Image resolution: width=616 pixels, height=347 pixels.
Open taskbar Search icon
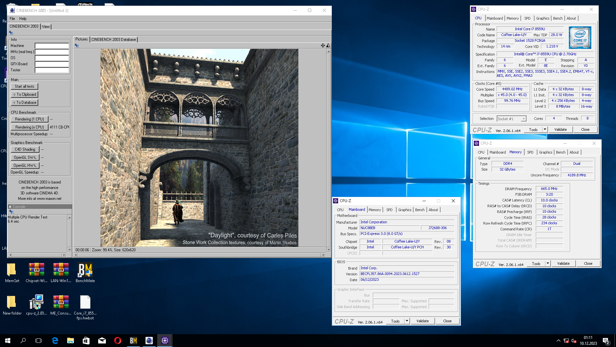(x=23, y=341)
